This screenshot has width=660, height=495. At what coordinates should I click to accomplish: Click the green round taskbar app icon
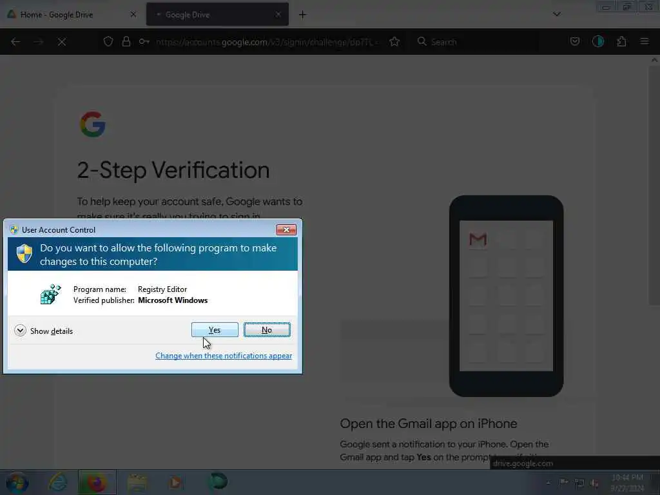pos(218,481)
